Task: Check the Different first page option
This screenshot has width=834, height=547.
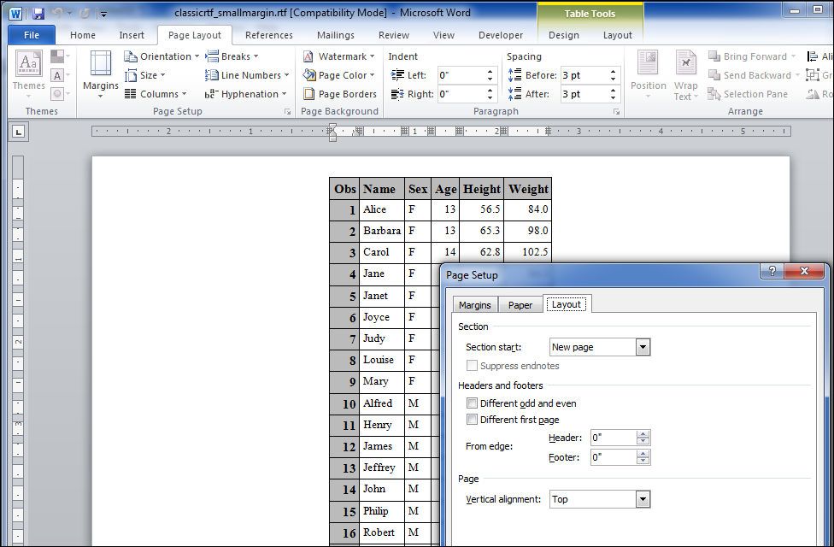Action: (473, 420)
